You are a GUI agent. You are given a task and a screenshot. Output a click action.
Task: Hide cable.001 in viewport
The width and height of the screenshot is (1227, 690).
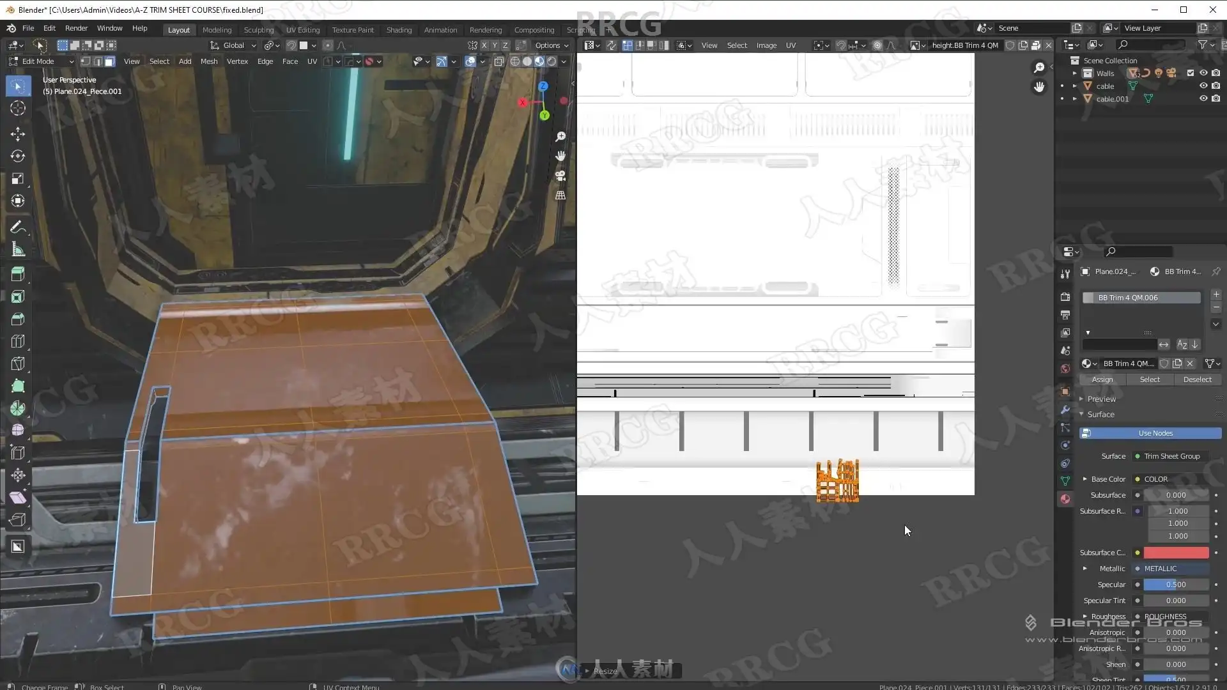1203,98
